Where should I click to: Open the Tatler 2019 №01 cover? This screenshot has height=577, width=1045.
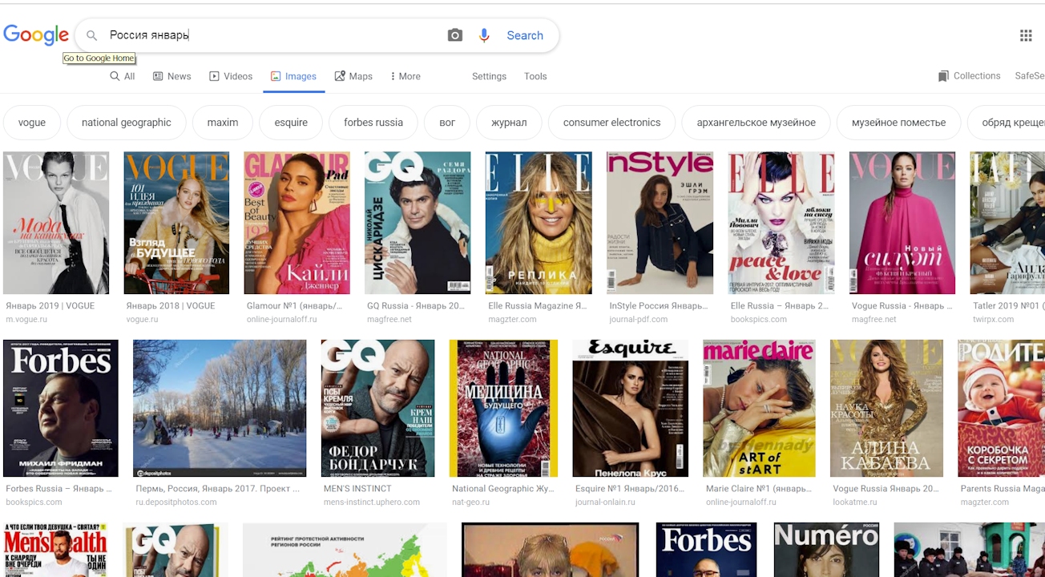click(1007, 223)
